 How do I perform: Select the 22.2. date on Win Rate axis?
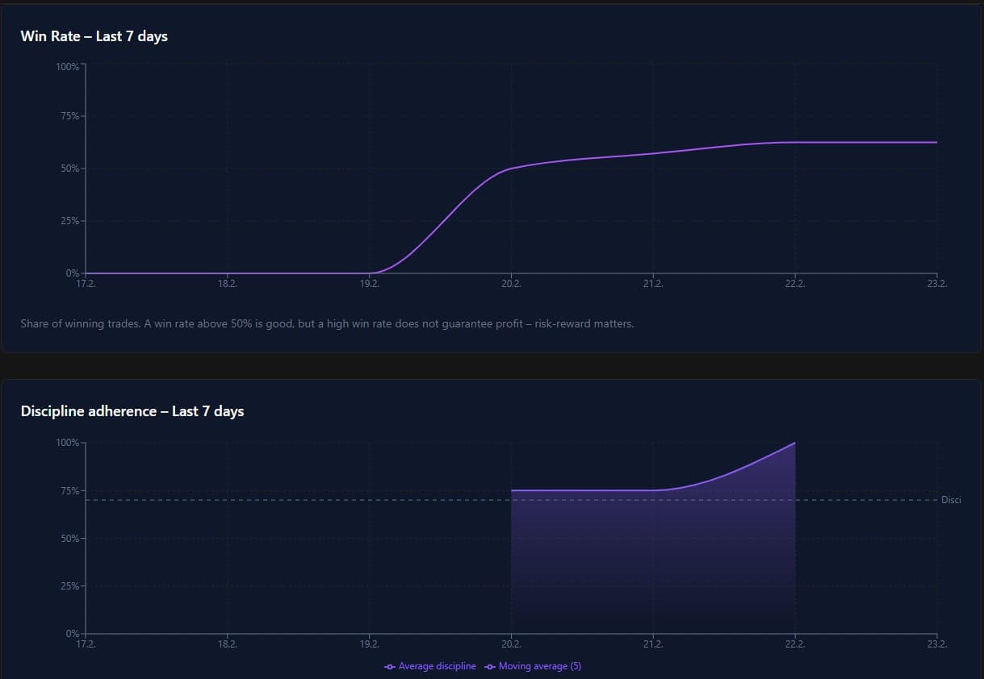795,284
